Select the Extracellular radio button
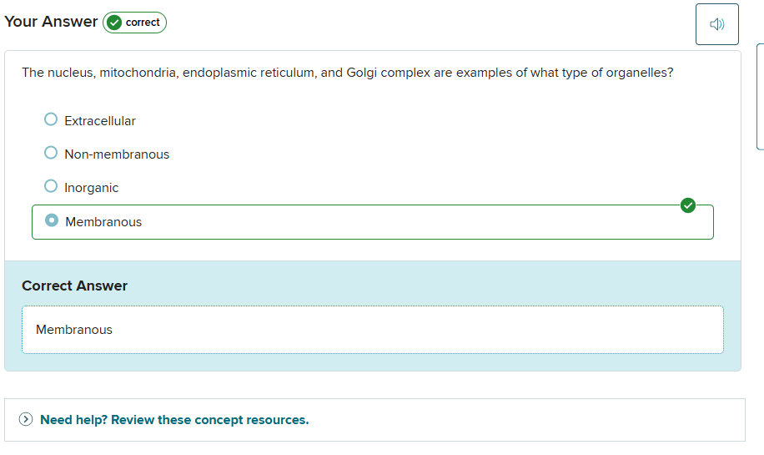The image size is (764, 455). click(51, 120)
